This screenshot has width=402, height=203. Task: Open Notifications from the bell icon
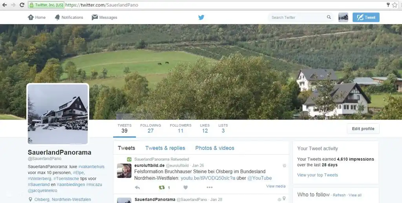coord(57,17)
